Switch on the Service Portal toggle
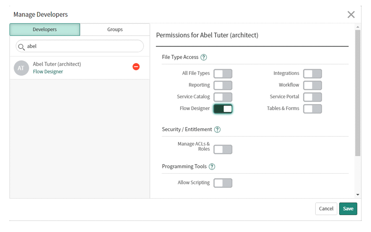 coord(312,97)
